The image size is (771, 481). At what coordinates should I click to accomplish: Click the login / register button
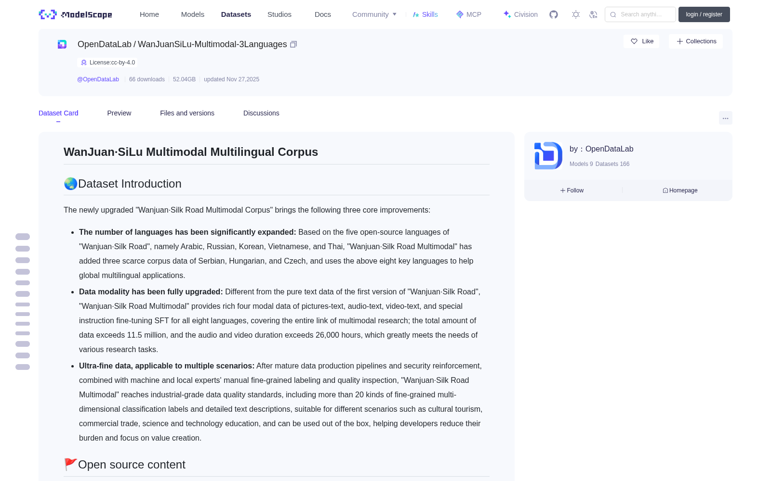[x=704, y=14]
